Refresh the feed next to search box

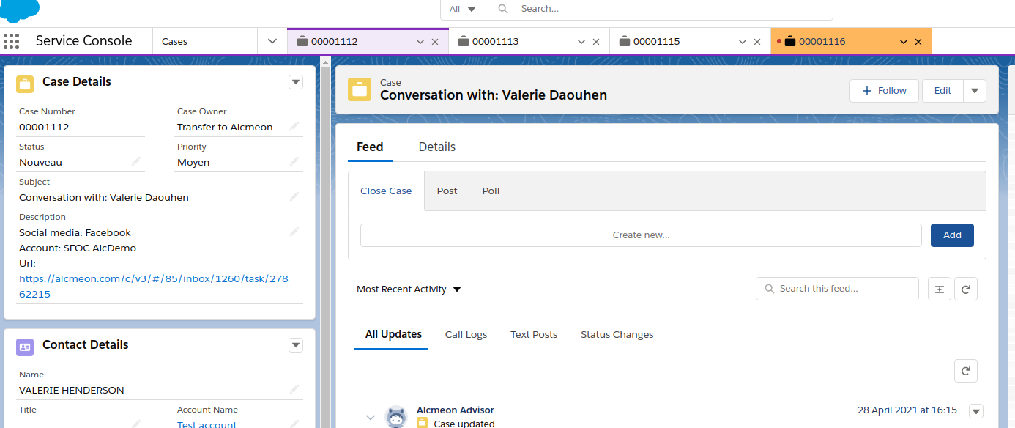pyautogui.click(x=966, y=289)
